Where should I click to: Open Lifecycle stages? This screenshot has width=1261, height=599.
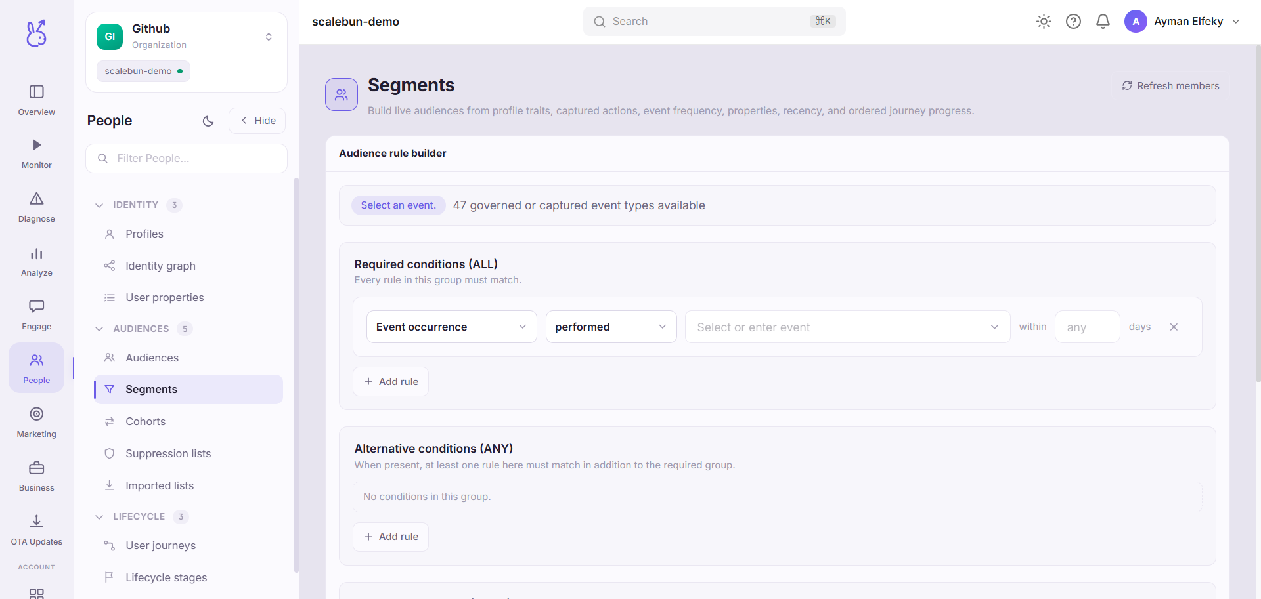[x=188, y=577]
